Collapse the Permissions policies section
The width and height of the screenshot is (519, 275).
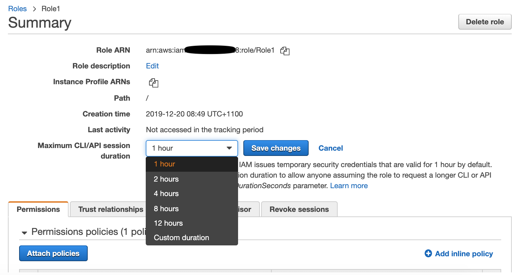coord(24,233)
